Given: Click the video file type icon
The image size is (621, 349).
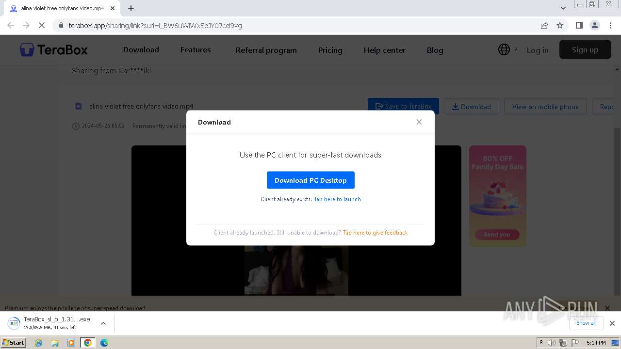Looking at the screenshot, I should (x=79, y=106).
